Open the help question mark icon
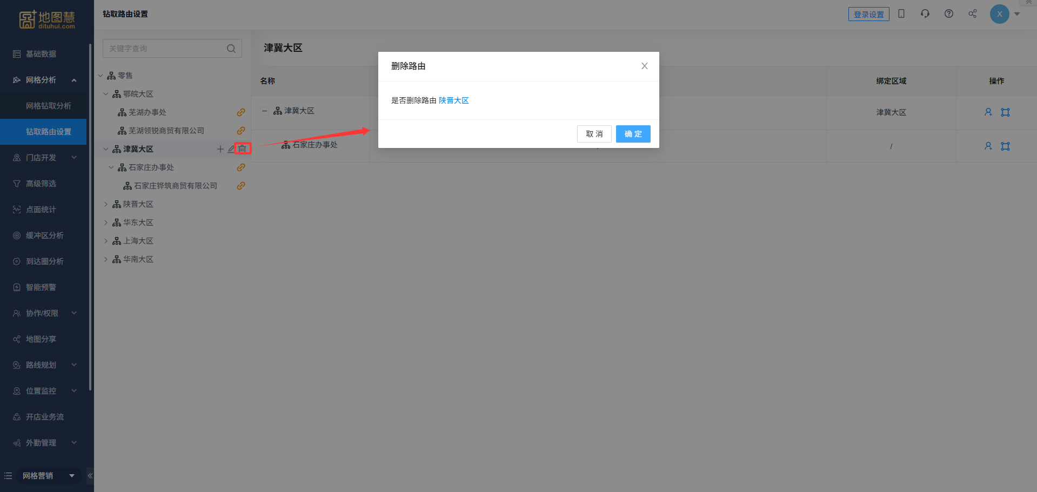Image resolution: width=1037 pixels, height=492 pixels. click(x=948, y=14)
